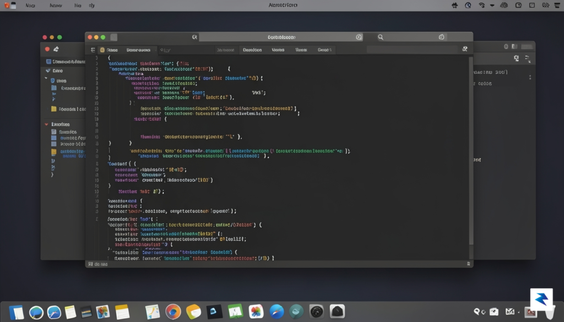
Task: Click the magnifier search button in the window toolbar
Action: coord(381,37)
